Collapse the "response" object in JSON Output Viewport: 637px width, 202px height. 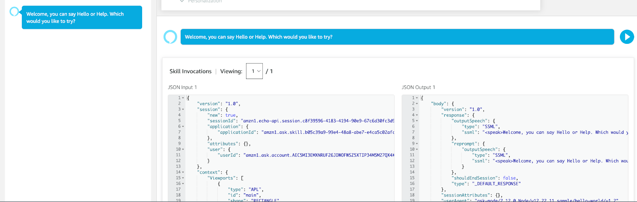pyautogui.click(x=417, y=115)
